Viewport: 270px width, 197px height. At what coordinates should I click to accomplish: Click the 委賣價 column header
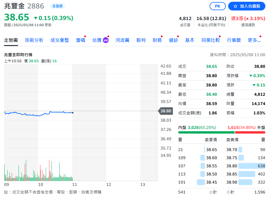point(232,140)
